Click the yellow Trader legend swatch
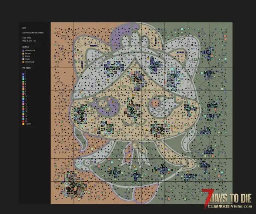This screenshot has width=256, height=214. [x=23, y=124]
